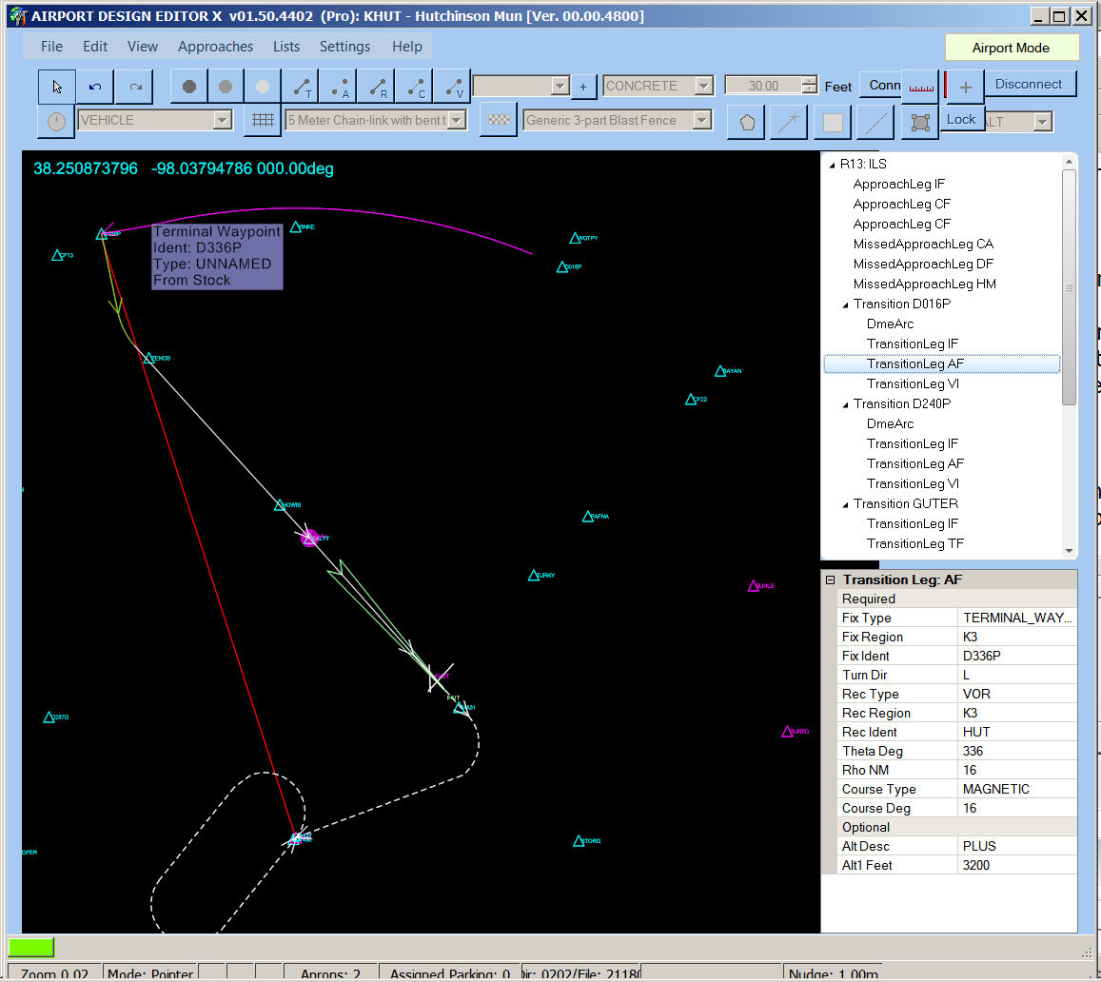1101x982 pixels.
Task: Select the fence grid tool icon
Action: coord(263,121)
